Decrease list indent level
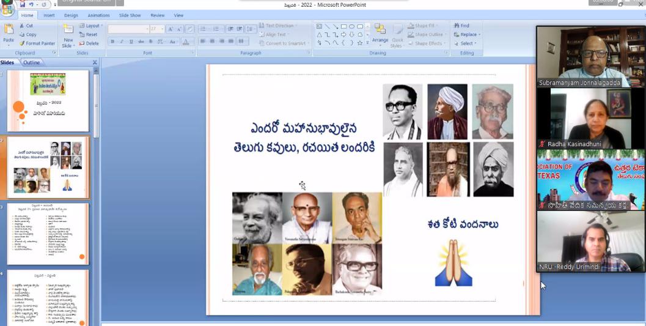This screenshot has width=646, height=326. [x=230, y=29]
